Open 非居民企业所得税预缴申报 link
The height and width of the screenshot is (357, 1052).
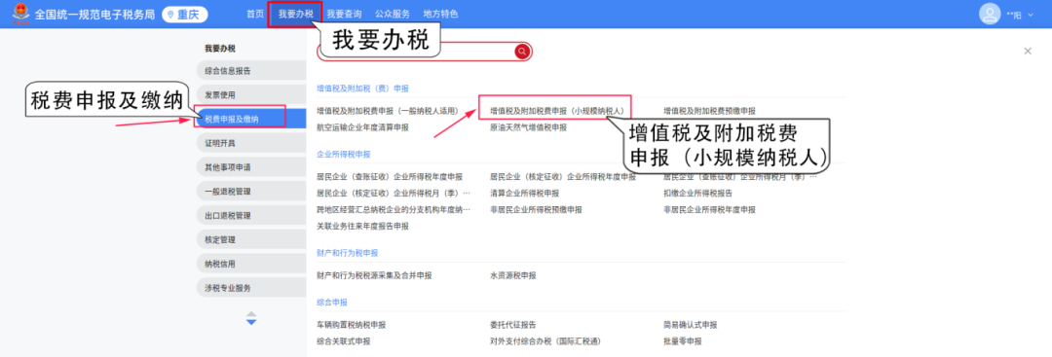coord(536,210)
